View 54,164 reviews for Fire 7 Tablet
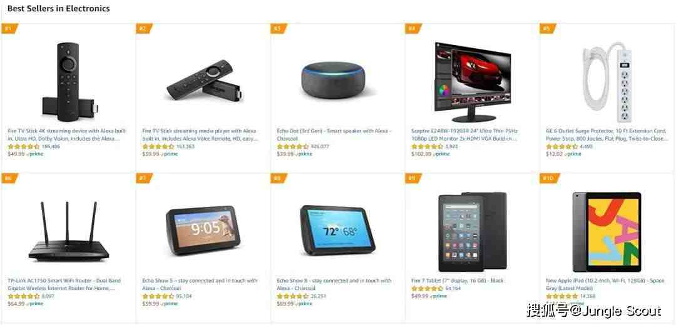 coord(453,289)
